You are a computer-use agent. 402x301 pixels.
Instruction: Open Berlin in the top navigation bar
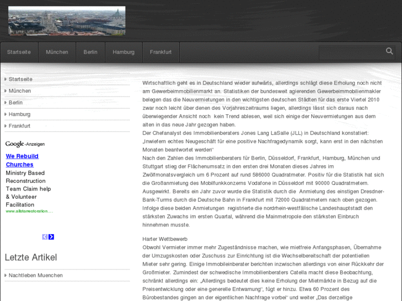pyautogui.click(x=91, y=52)
